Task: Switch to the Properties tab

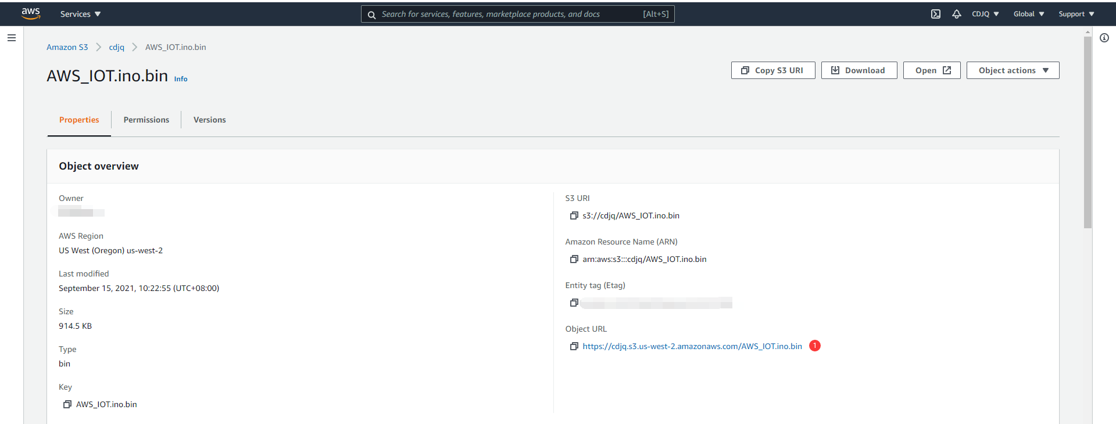Action: tap(79, 120)
